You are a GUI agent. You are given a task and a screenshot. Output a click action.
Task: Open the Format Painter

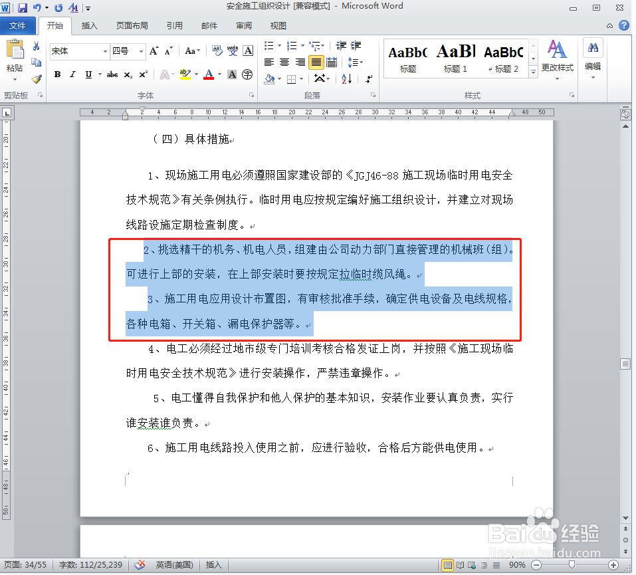tap(37, 79)
